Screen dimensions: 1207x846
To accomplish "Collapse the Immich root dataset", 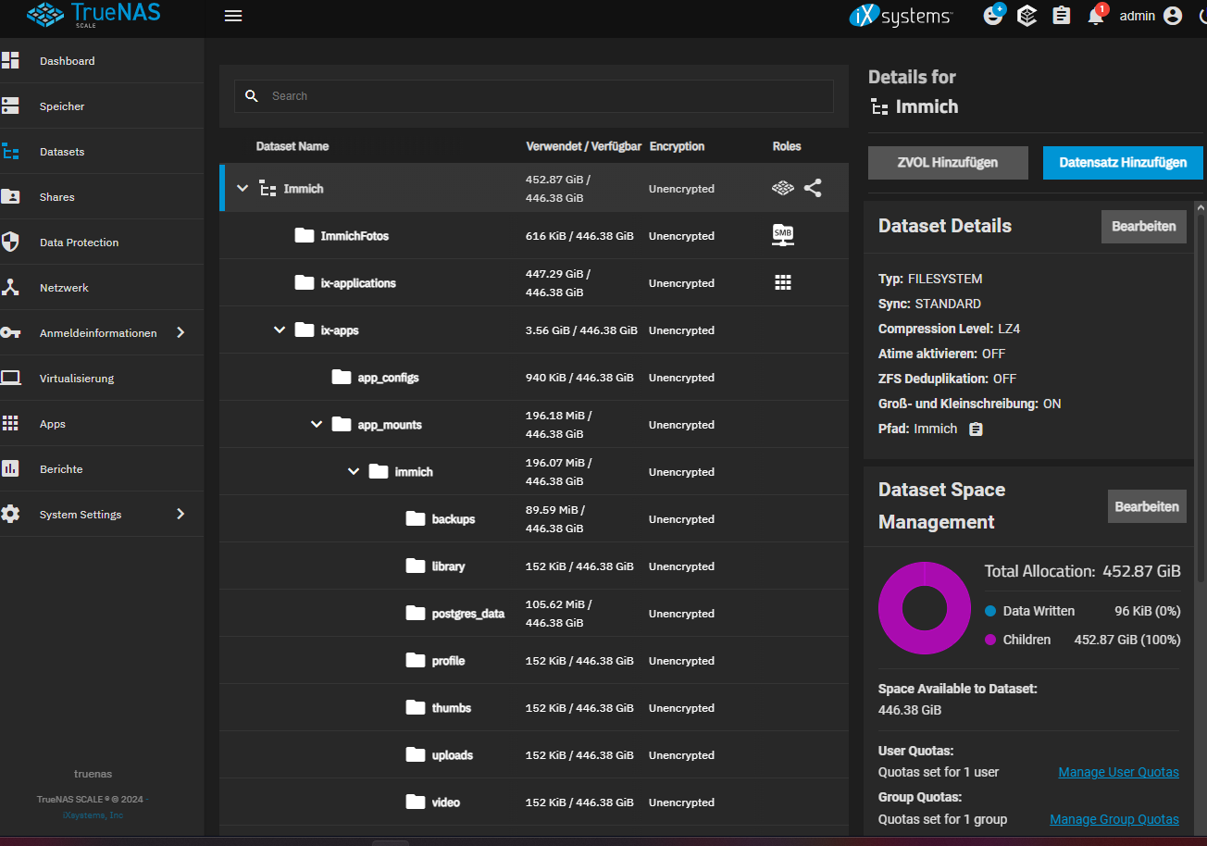I will point(243,189).
